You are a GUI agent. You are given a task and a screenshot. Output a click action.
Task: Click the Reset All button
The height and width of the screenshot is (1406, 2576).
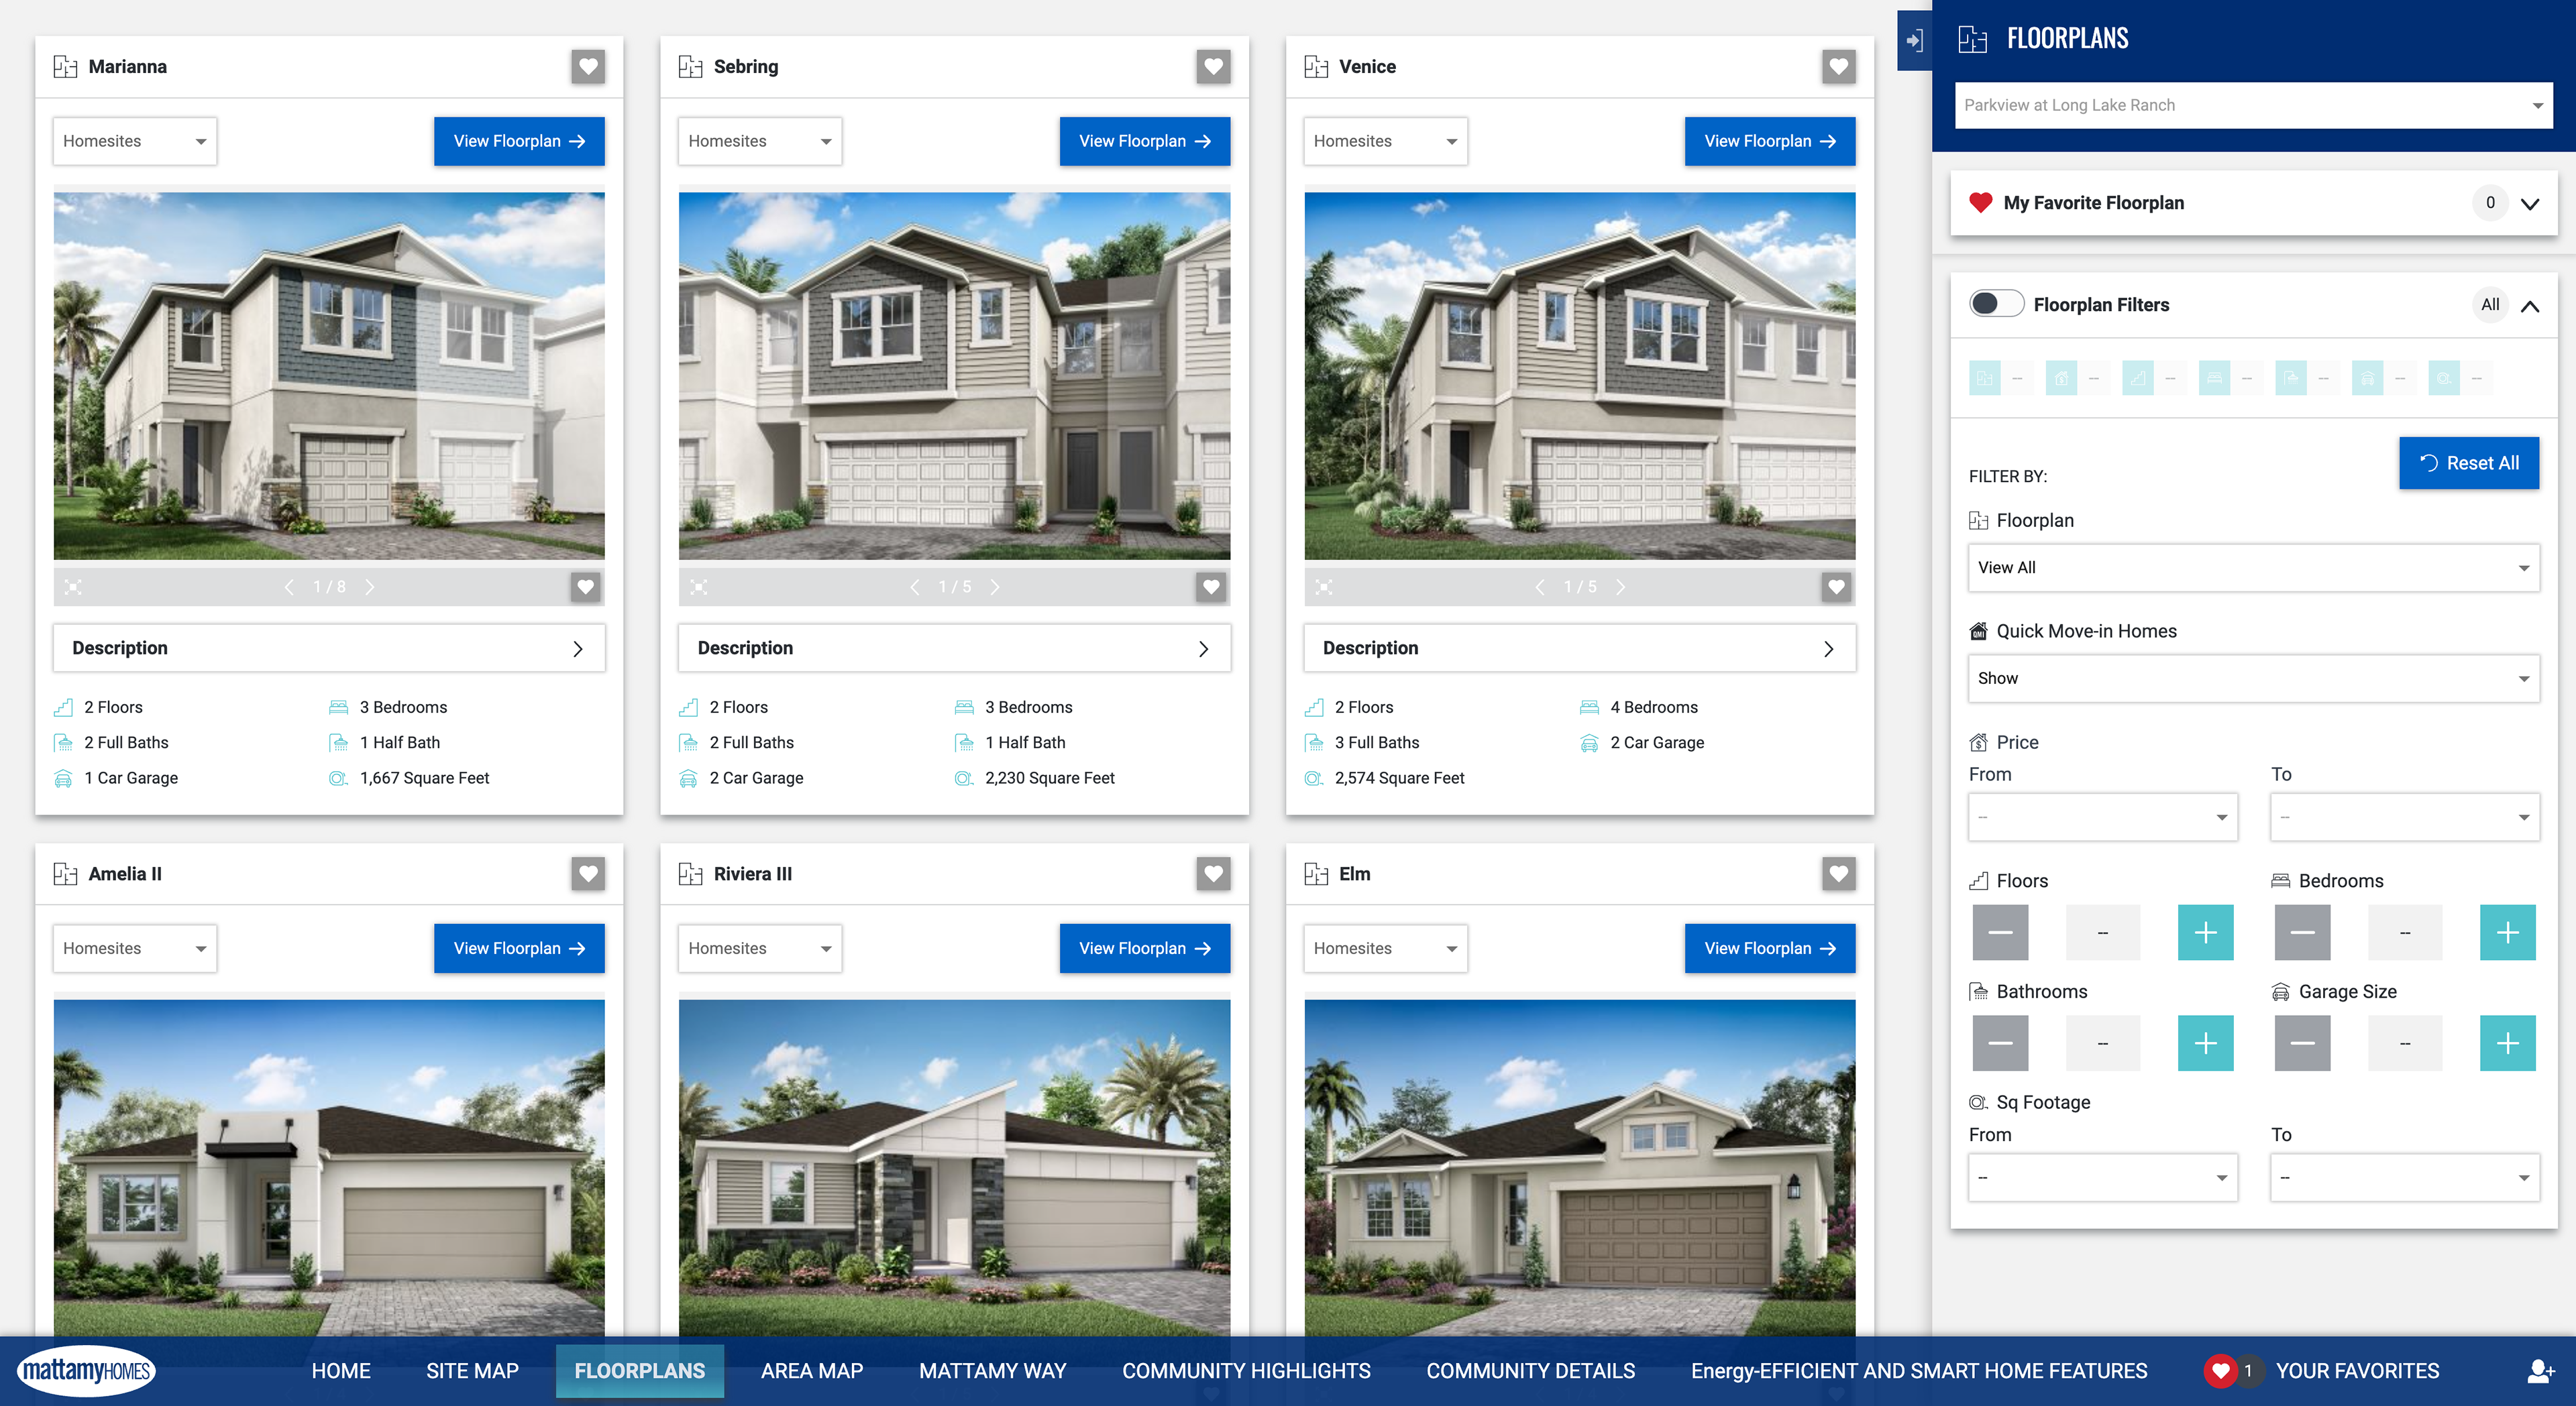(2468, 464)
